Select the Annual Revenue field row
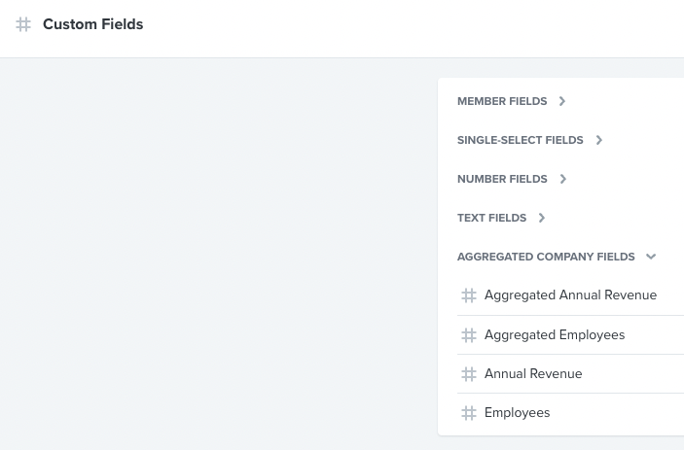Image resolution: width=684 pixels, height=450 pixels. 570,374
